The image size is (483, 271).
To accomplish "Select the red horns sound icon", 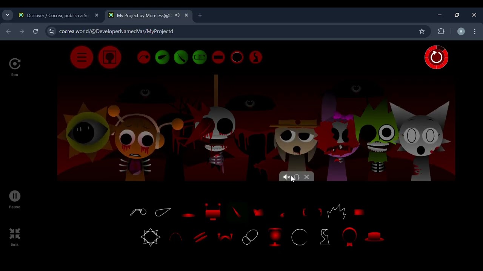I will point(225,237).
